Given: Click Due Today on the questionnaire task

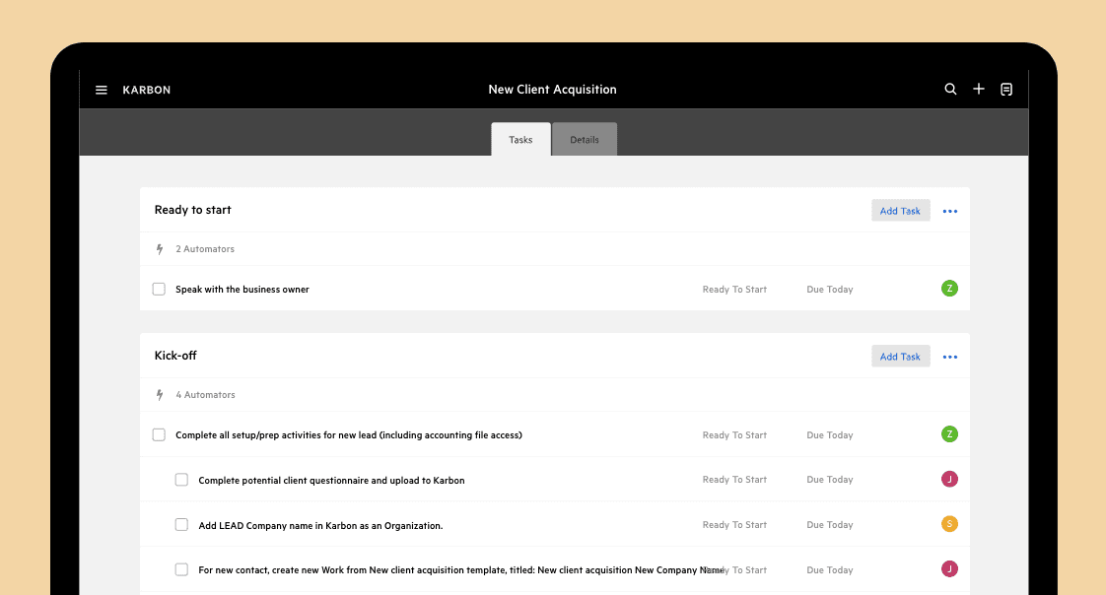Looking at the screenshot, I should pyautogui.click(x=830, y=480).
